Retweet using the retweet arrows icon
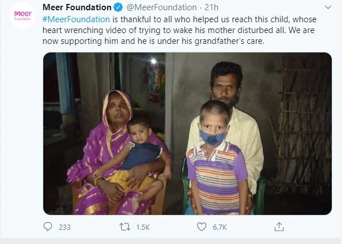The width and height of the screenshot is (346, 244). pos(125,227)
